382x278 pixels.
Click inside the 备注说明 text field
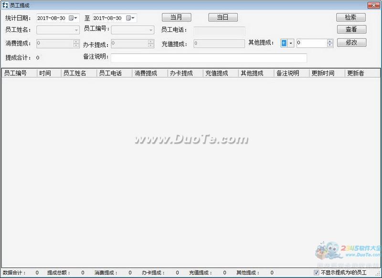point(209,58)
